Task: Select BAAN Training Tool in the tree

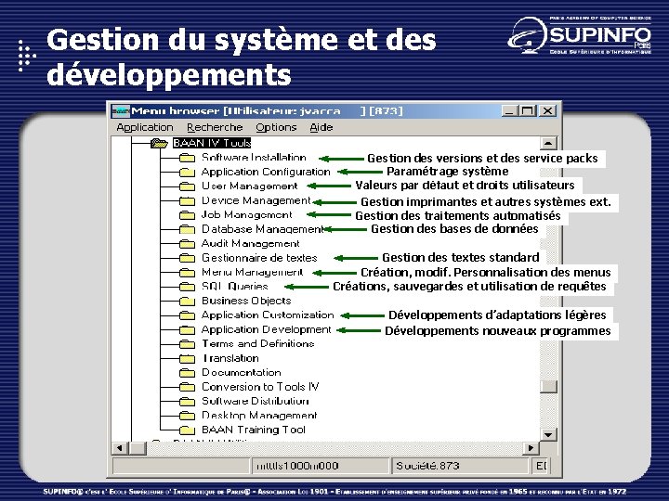Action: 254,430
